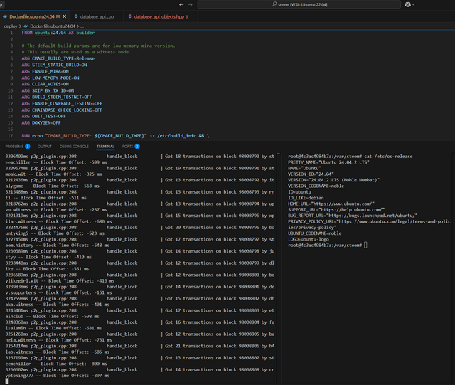The height and width of the screenshot is (385, 455).
Task: Click the C++ icon on database_api.cpp tab
Action: [x=76, y=16]
